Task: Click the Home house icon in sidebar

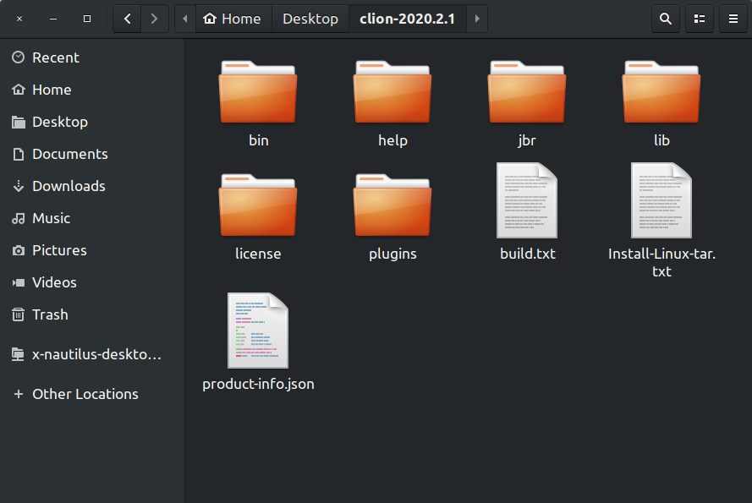Action: 19,90
